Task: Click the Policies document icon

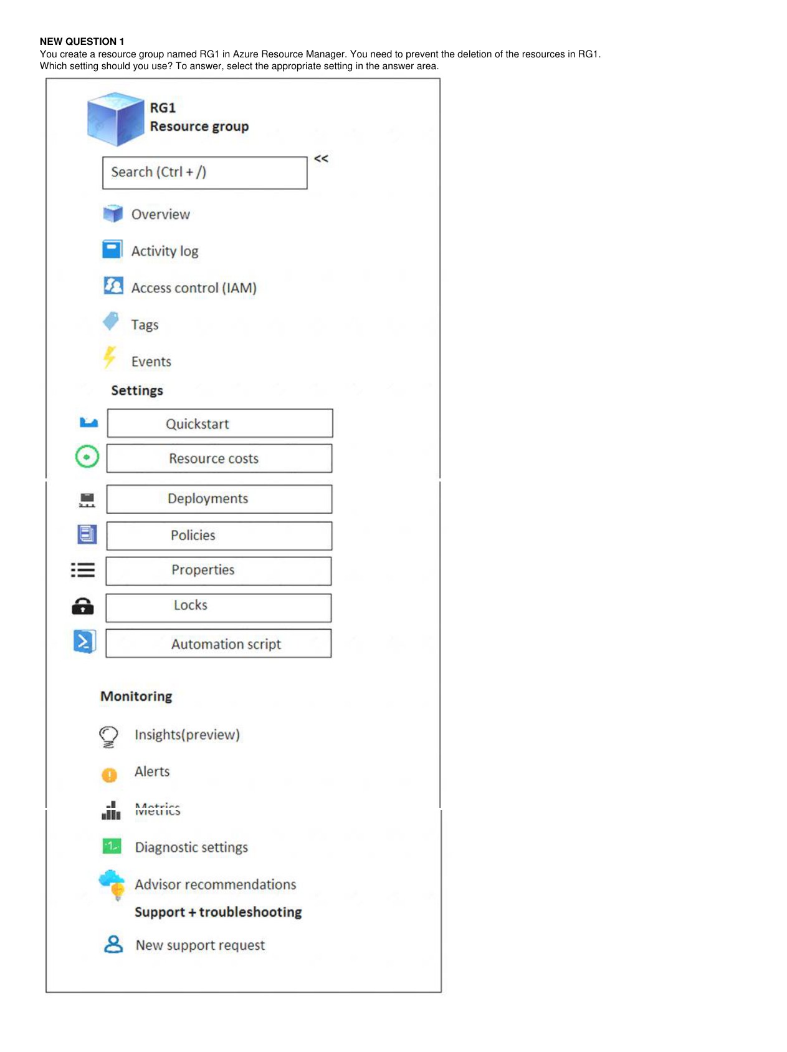Action: pyautogui.click(x=87, y=534)
